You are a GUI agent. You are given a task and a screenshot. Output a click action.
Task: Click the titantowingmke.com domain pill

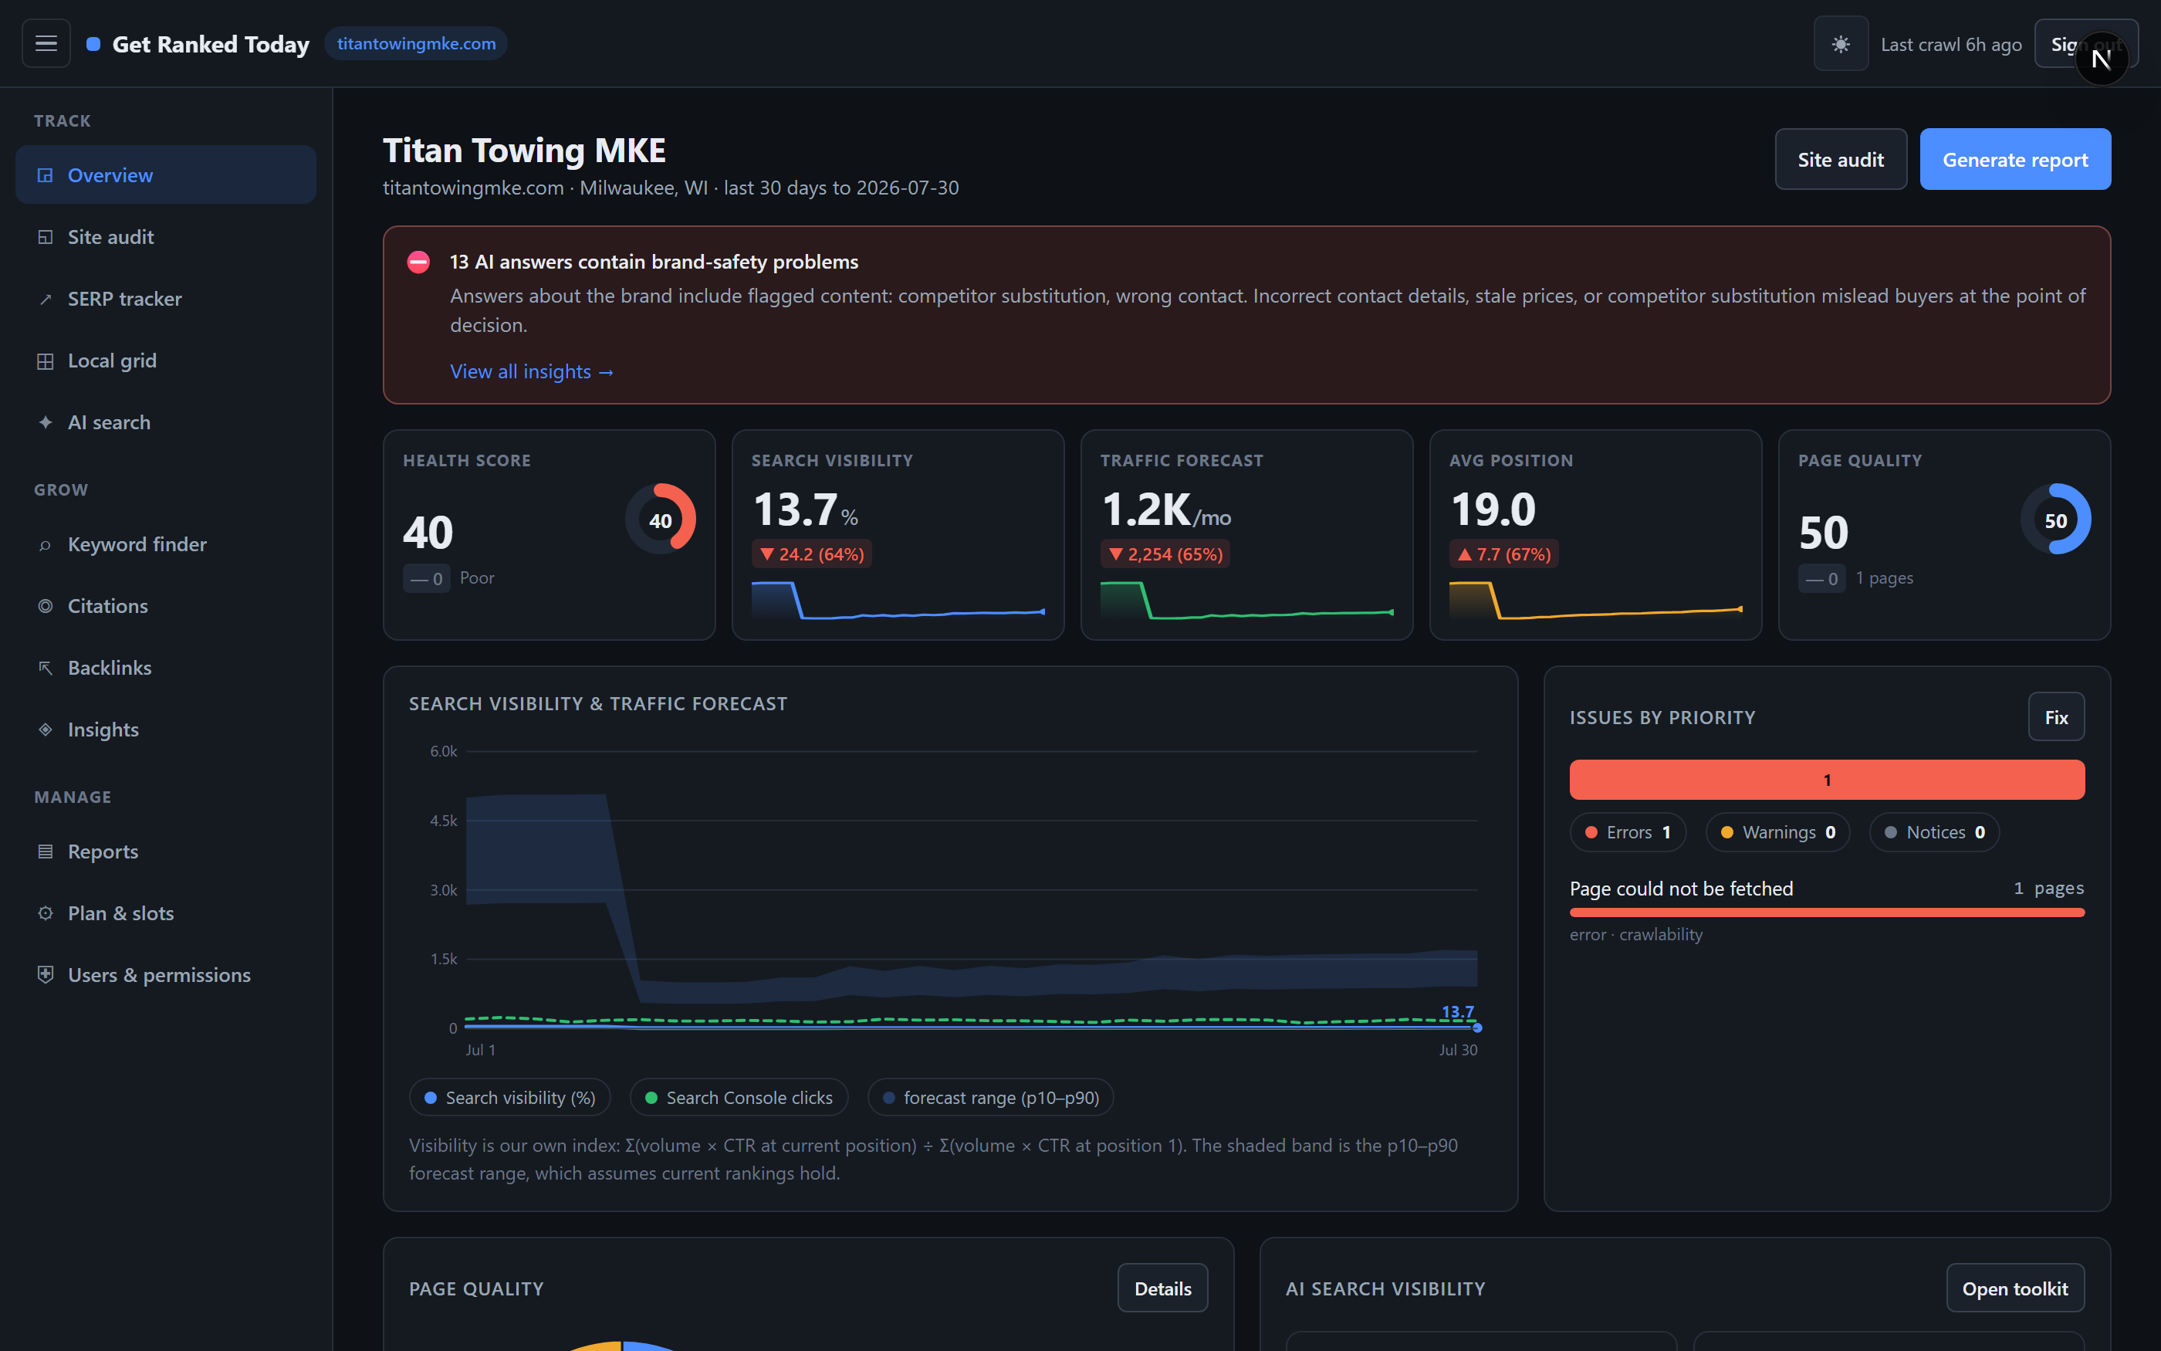pyautogui.click(x=416, y=44)
